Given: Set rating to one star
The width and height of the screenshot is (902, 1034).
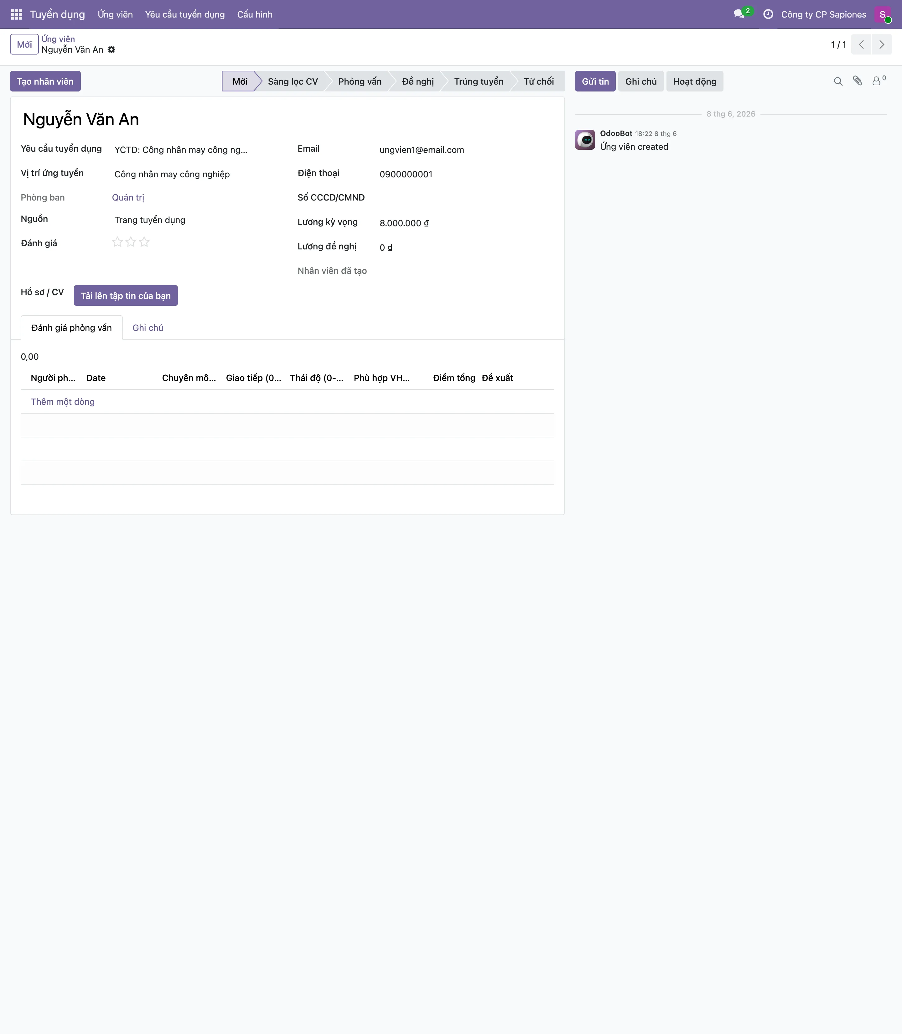Looking at the screenshot, I should coord(117,242).
